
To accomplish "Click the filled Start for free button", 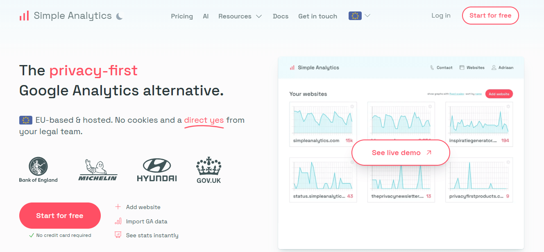I will 60,216.
